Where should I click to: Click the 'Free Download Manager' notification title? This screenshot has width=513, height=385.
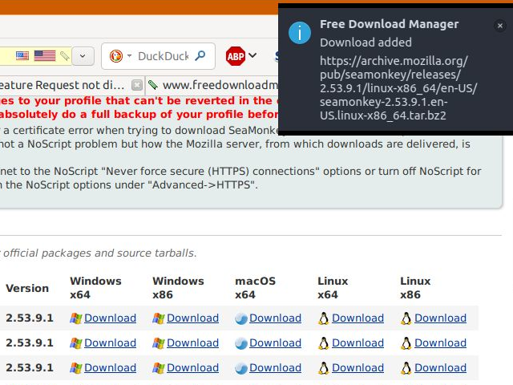pos(389,24)
